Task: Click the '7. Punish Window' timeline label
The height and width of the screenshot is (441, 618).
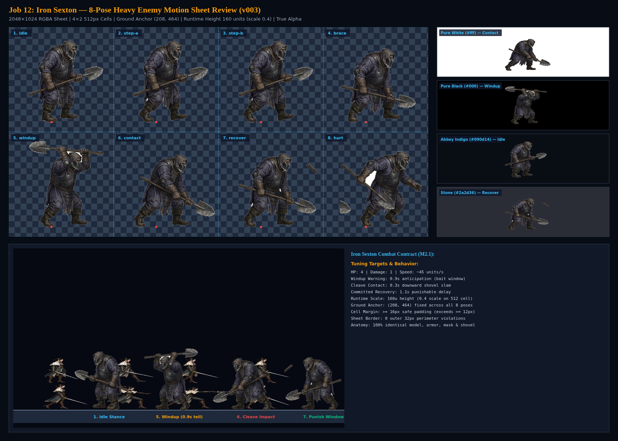Action: tap(323, 417)
